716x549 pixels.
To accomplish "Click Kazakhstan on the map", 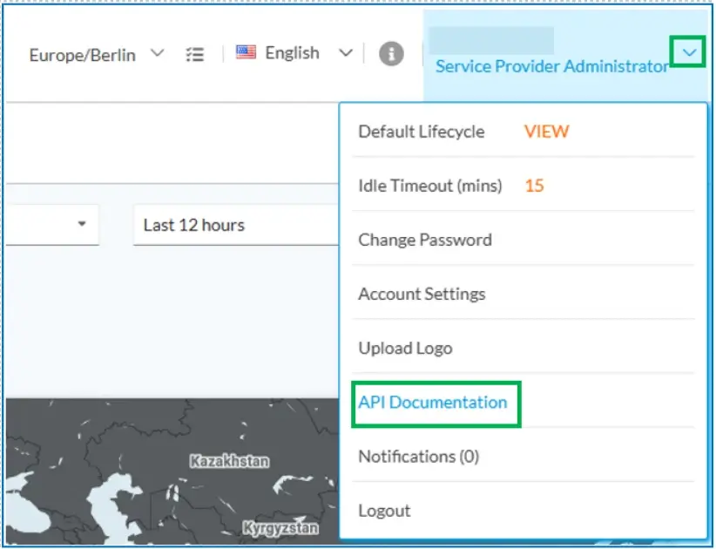I will coord(229,461).
